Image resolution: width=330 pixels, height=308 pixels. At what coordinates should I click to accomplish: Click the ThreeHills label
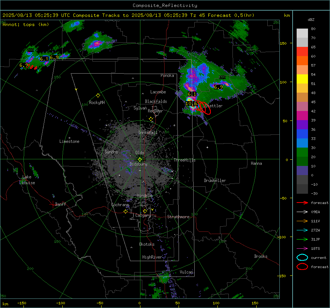coord(184,160)
